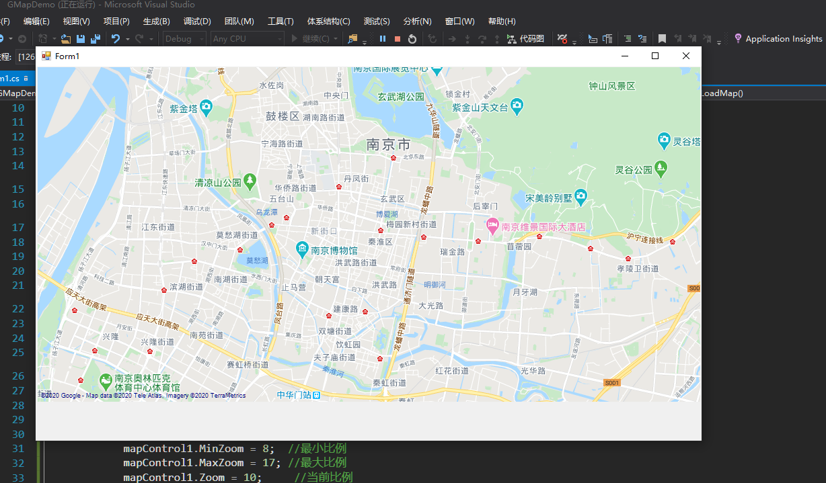Restart the debugger
The height and width of the screenshot is (483, 826).
point(412,38)
